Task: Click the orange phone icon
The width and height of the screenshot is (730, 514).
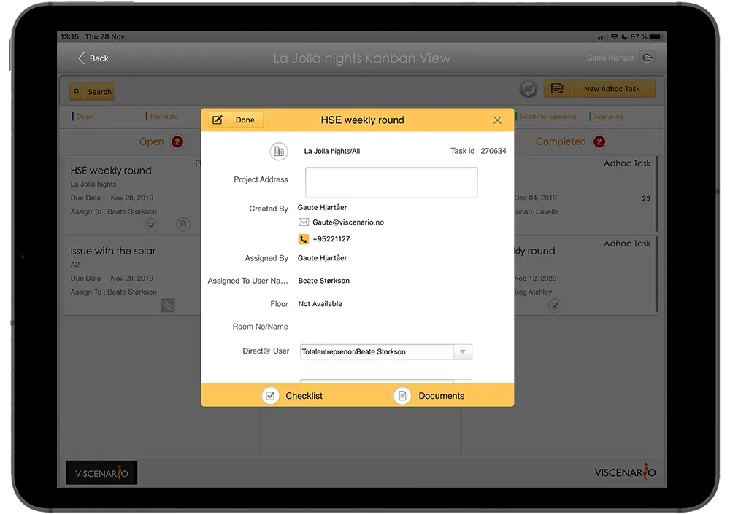Action: (x=304, y=239)
